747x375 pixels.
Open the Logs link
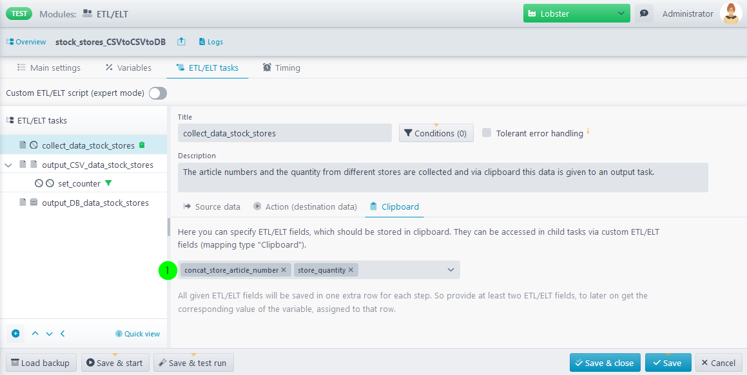point(211,42)
